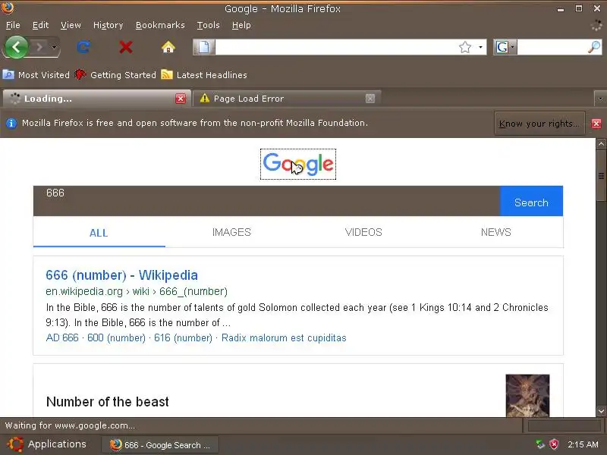Click the Number of the beast thumbnail image
Image resolution: width=607 pixels, height=455 pixels.
(527, 395)
